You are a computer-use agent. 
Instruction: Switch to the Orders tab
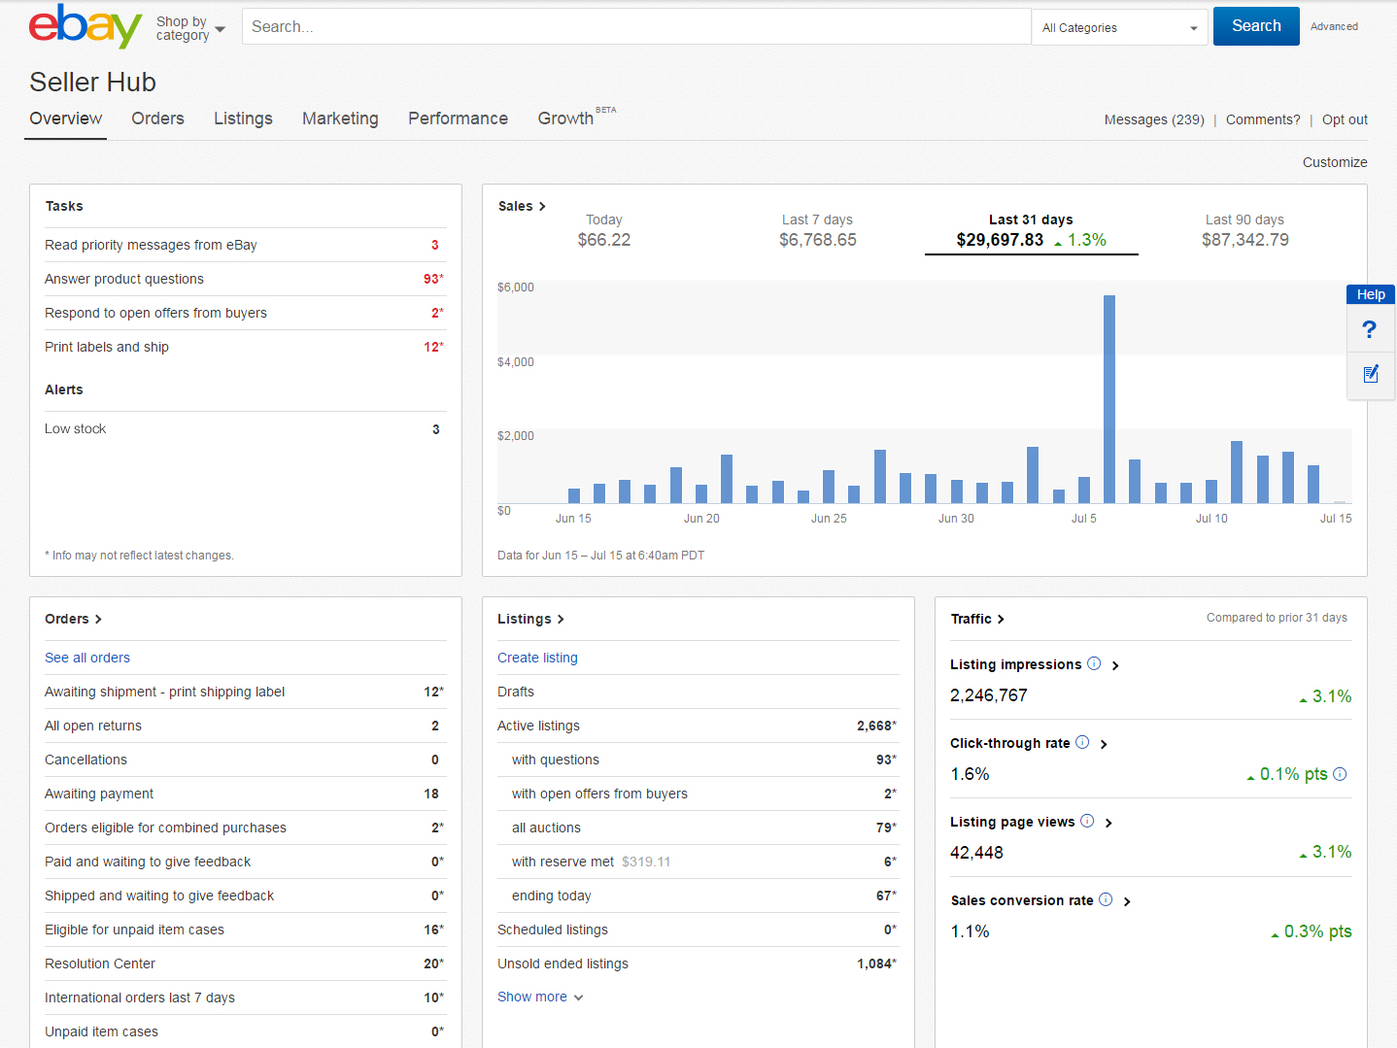[157, 118]
